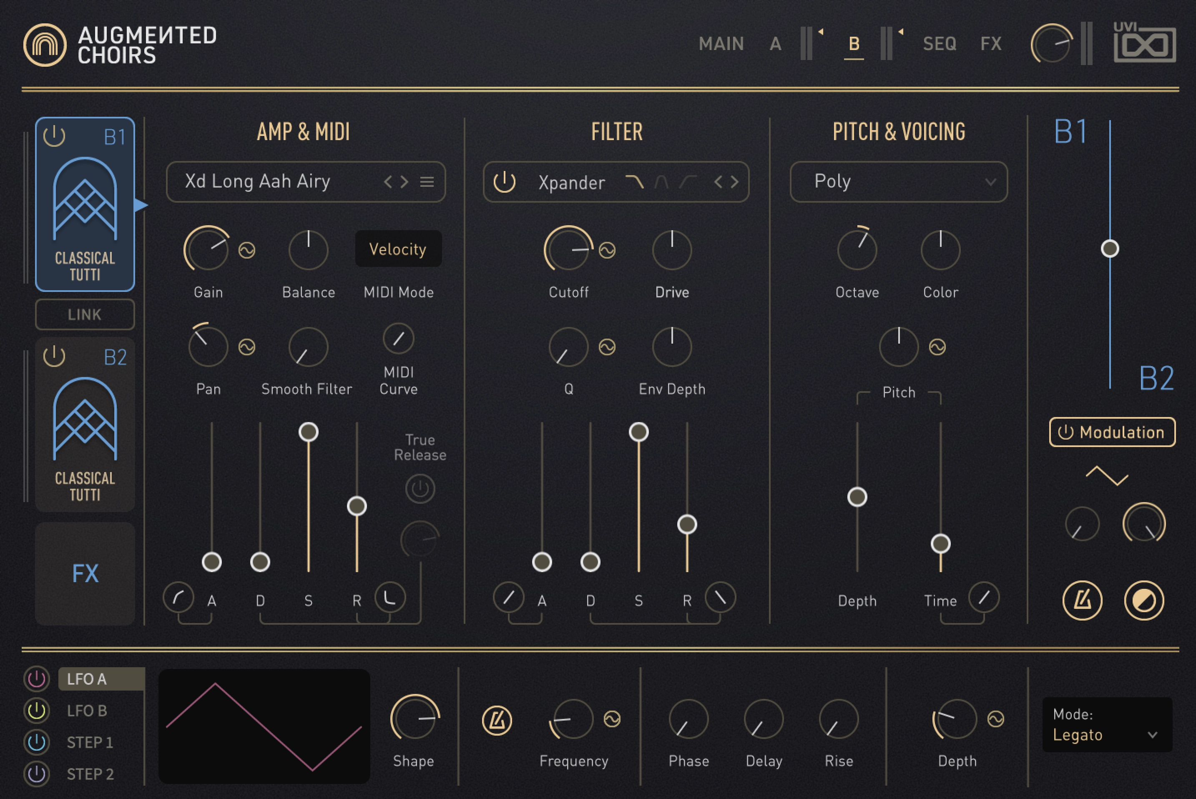The height and width of the screenshot is (799, 1196).
Task: Toggle power for layer B2
Action: (54, 356)
